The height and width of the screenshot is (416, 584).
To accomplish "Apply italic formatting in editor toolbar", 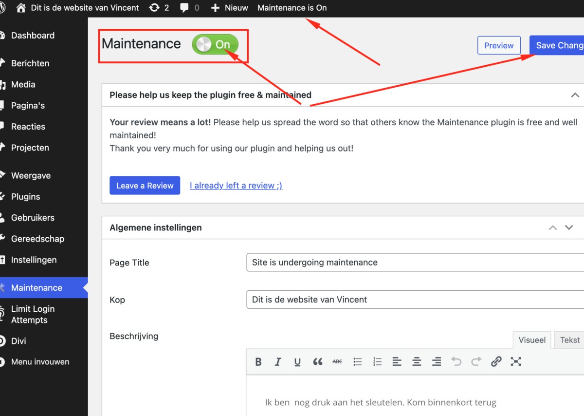I will click(x=278, y=361).
